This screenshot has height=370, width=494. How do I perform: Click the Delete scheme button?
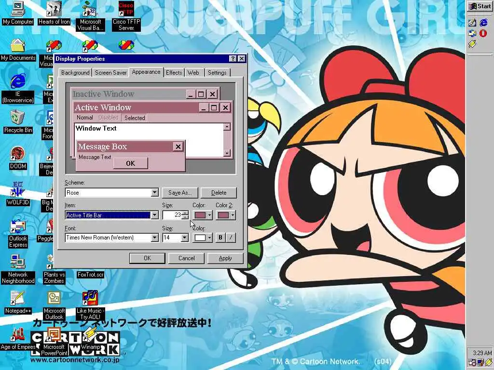[x=219, y=193]
